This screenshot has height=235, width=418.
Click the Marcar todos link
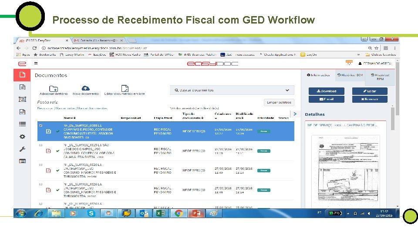click(65, 108)
